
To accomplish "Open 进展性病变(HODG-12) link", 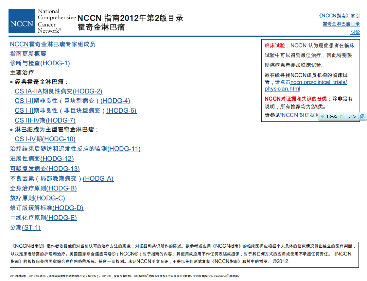I will [42, 158].
